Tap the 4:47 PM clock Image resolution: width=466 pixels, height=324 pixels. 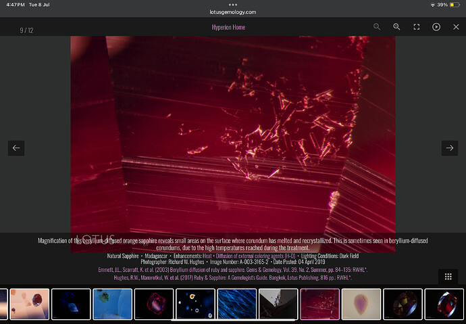(16, 5)
